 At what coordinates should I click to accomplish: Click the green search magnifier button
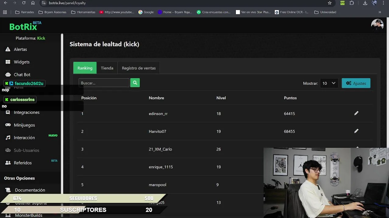135,83
